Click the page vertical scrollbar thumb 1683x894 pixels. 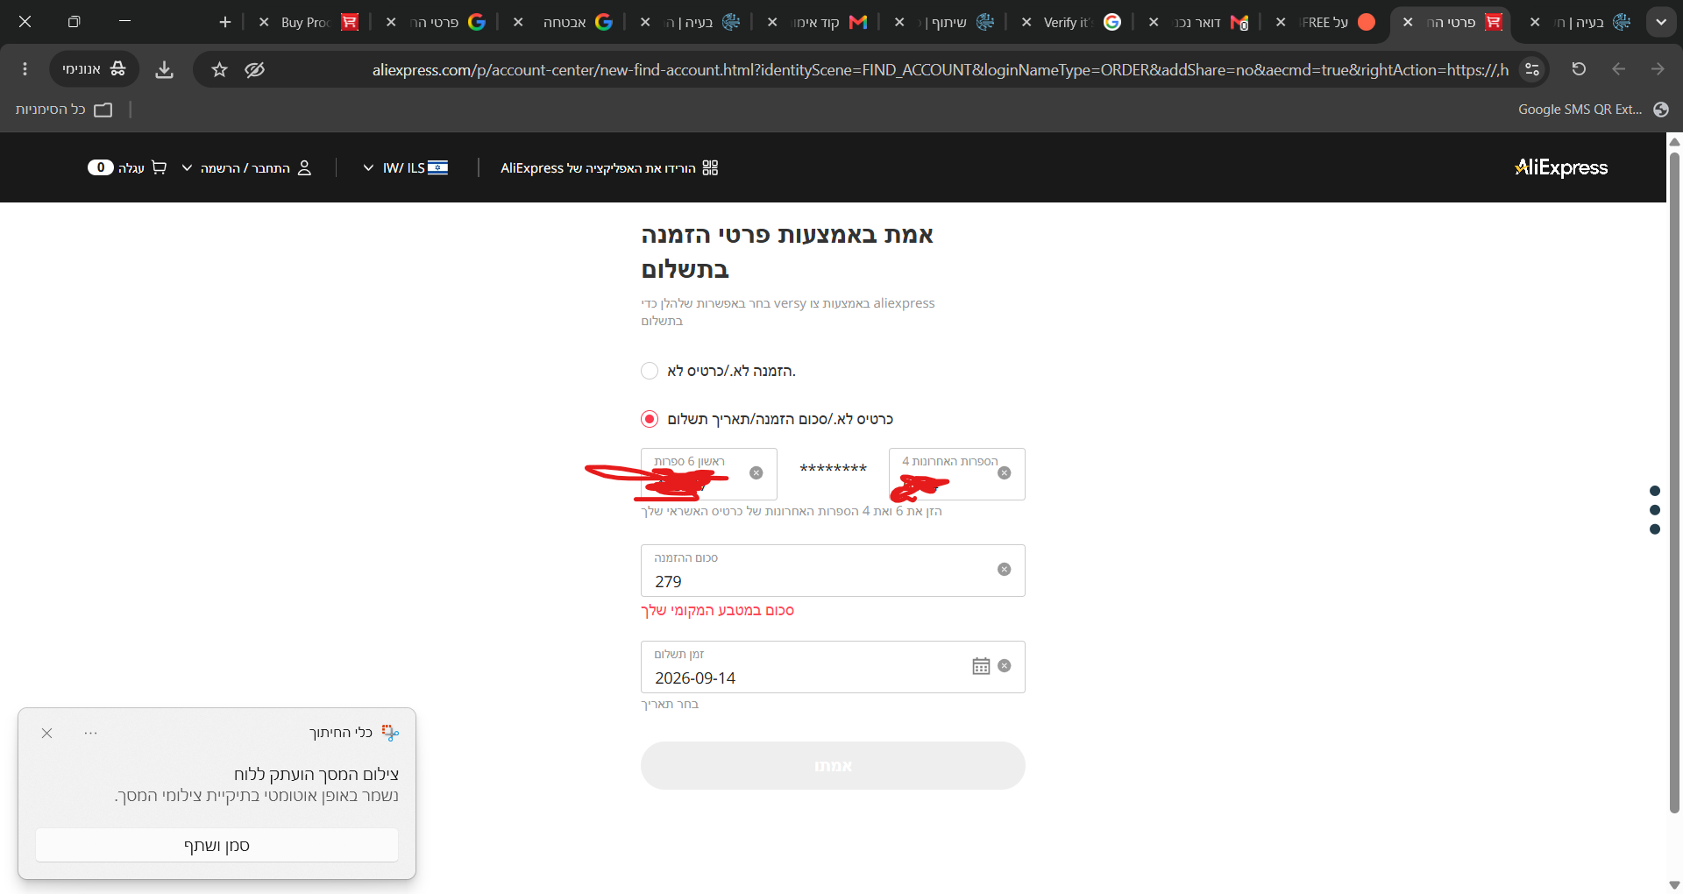point(1674,482)
